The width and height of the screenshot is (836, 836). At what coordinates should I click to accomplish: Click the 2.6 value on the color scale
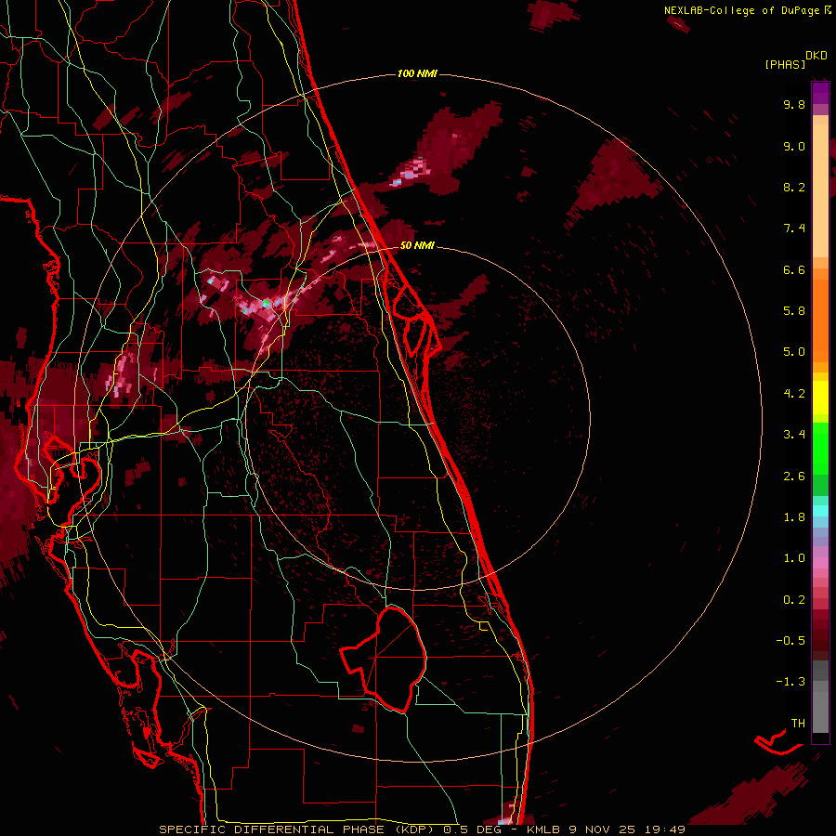794,477
